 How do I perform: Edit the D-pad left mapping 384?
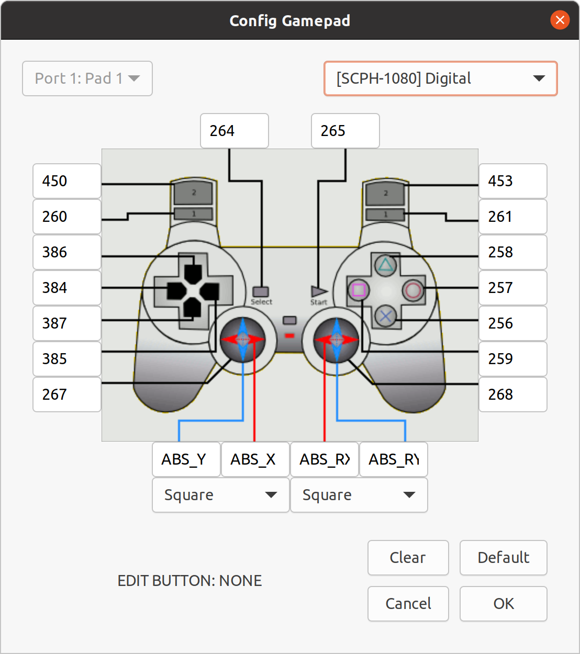(67, 288)
